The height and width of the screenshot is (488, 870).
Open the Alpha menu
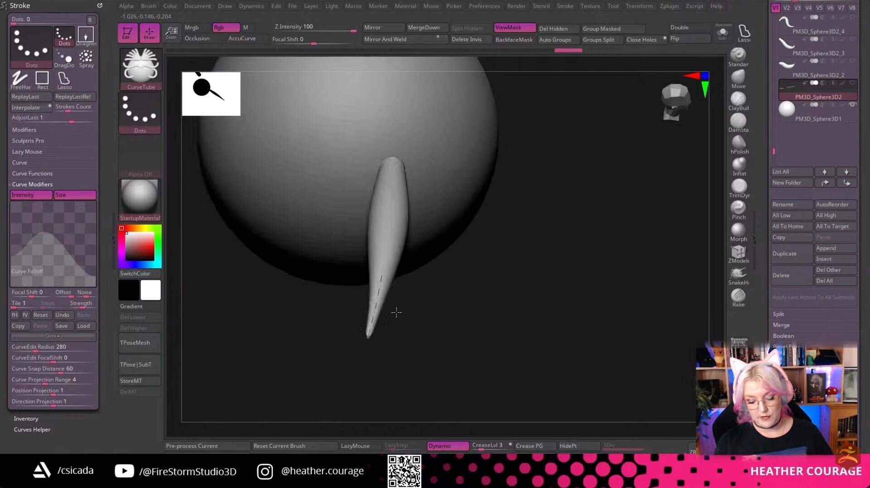(x=126, y=6)
